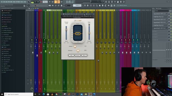
Task: Click the one-click audio recording icon
Action: 112,2
